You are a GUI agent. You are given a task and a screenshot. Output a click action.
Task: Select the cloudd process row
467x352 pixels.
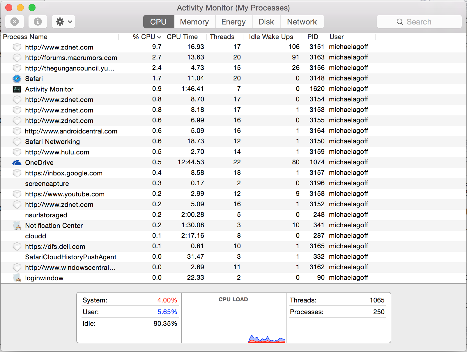click(x=233, y=236)
